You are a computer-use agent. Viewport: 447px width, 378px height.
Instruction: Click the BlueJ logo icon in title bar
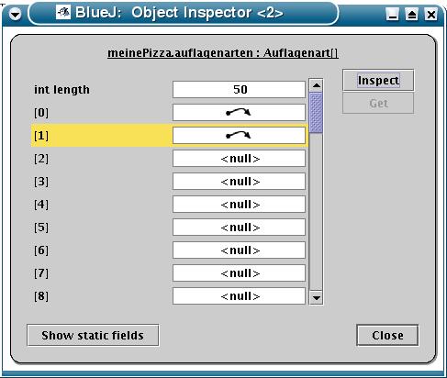pyautogui.click(x=63, y=13)
